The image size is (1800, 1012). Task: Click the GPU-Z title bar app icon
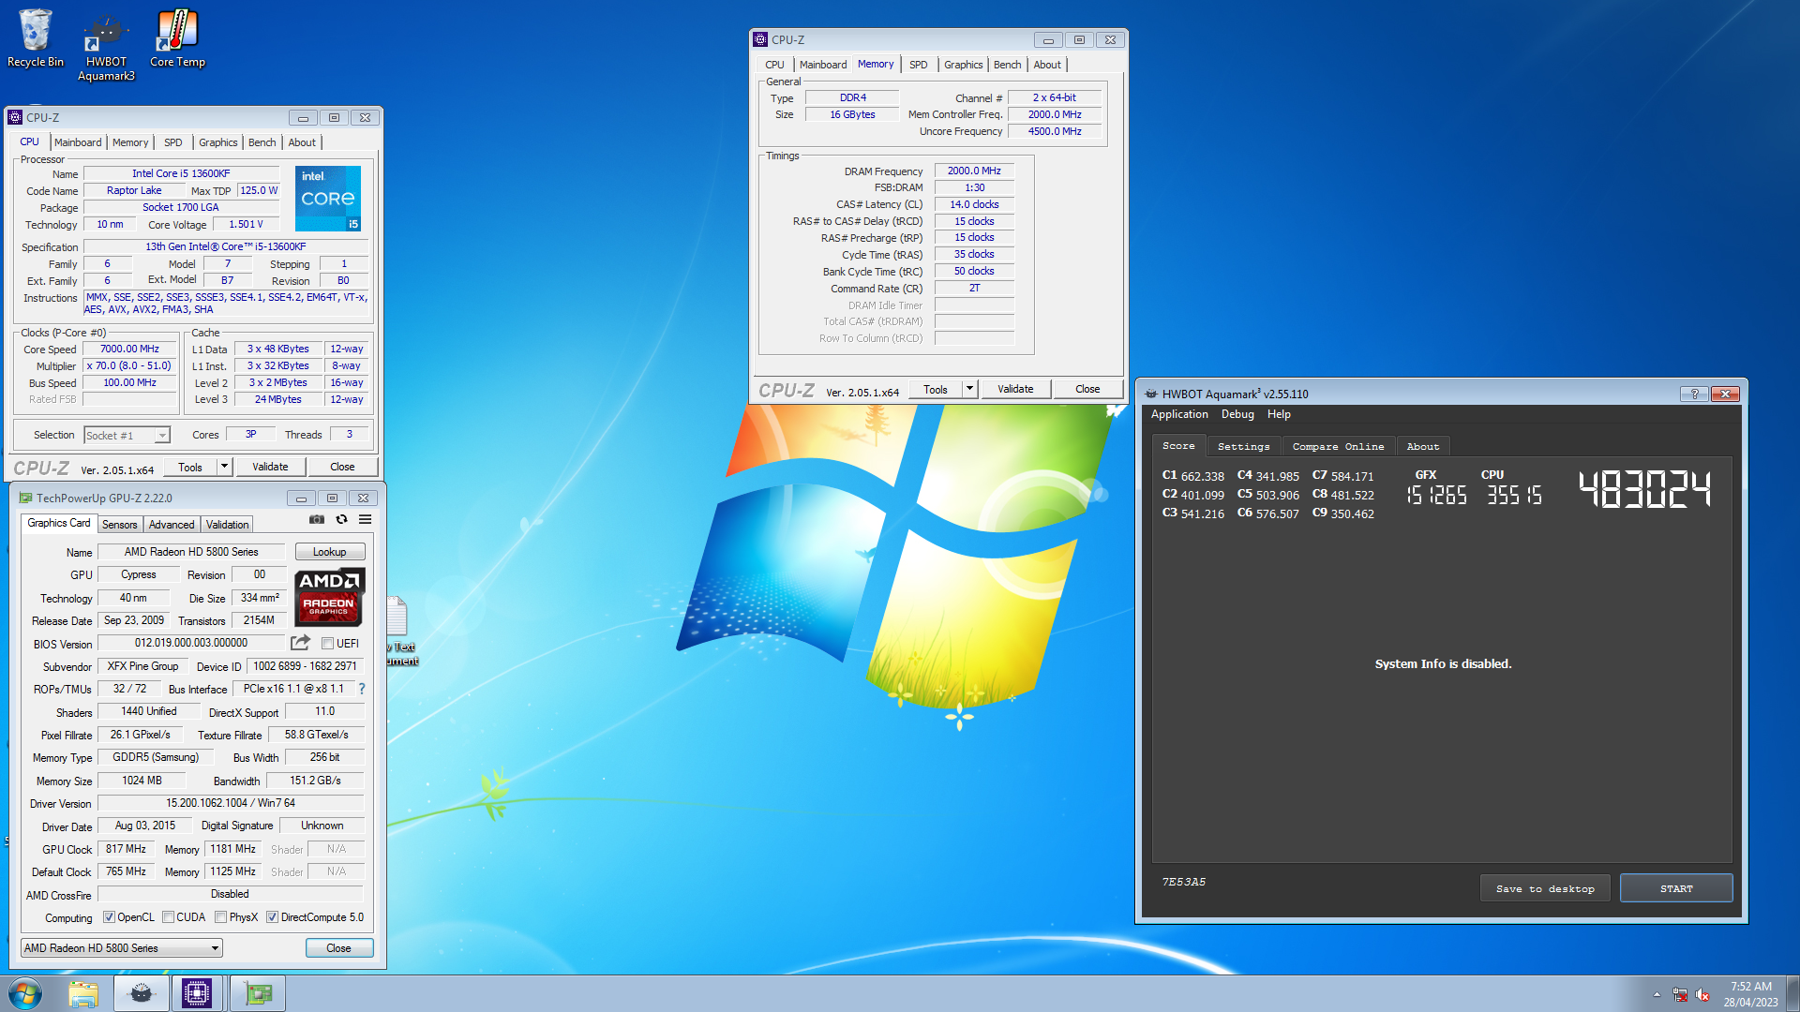pos(25,498)
